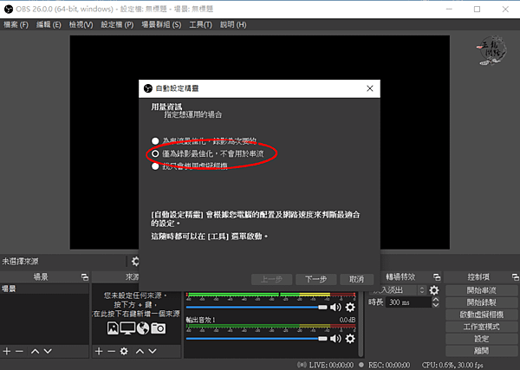Image resolution: width=520 pixels, height=370 pixels.
Task: Select 僅為錄影最佳化，不會用於串流 radio option
Action: pyautogui.click(x=155, y=153)
